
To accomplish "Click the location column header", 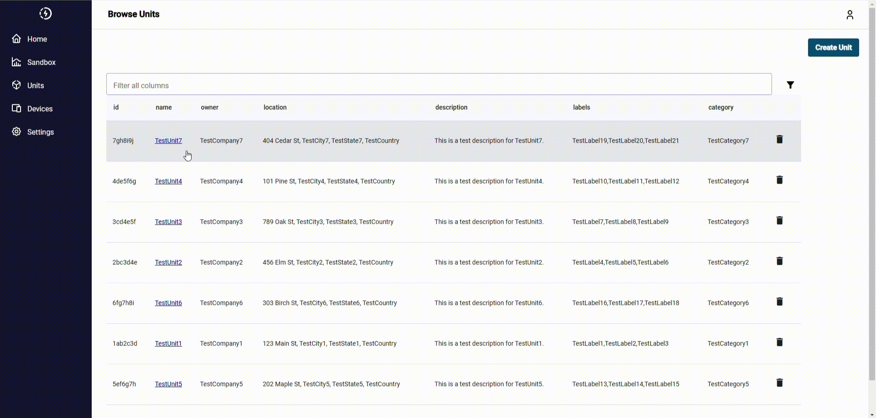I will coord(275,108).
